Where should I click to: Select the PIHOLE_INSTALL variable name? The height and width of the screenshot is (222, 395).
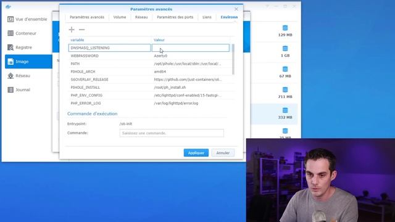pos(85,88)
